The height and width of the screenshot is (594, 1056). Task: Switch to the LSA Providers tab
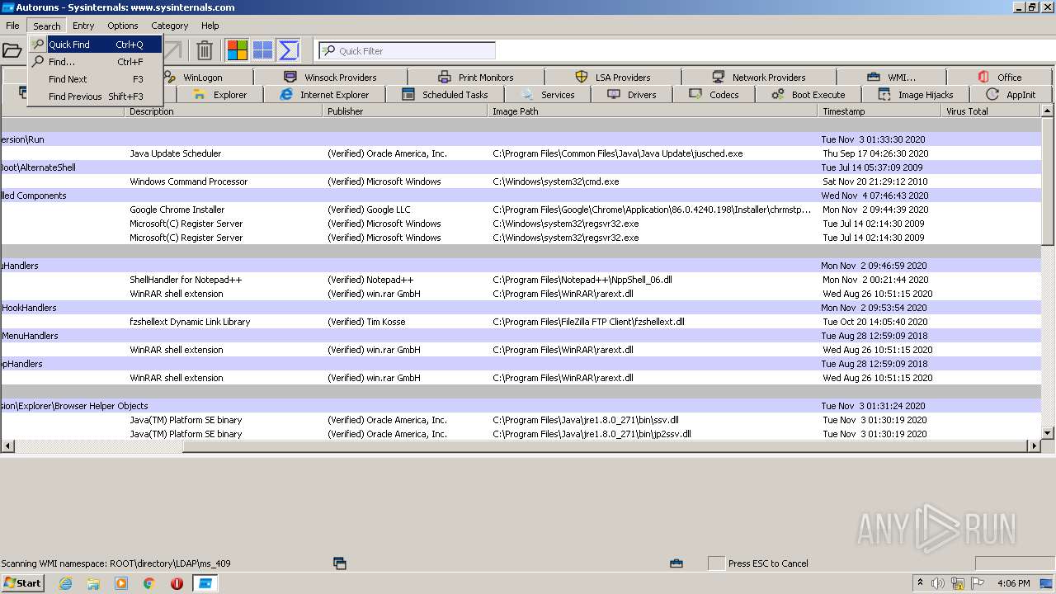click(x=613, y=78)
